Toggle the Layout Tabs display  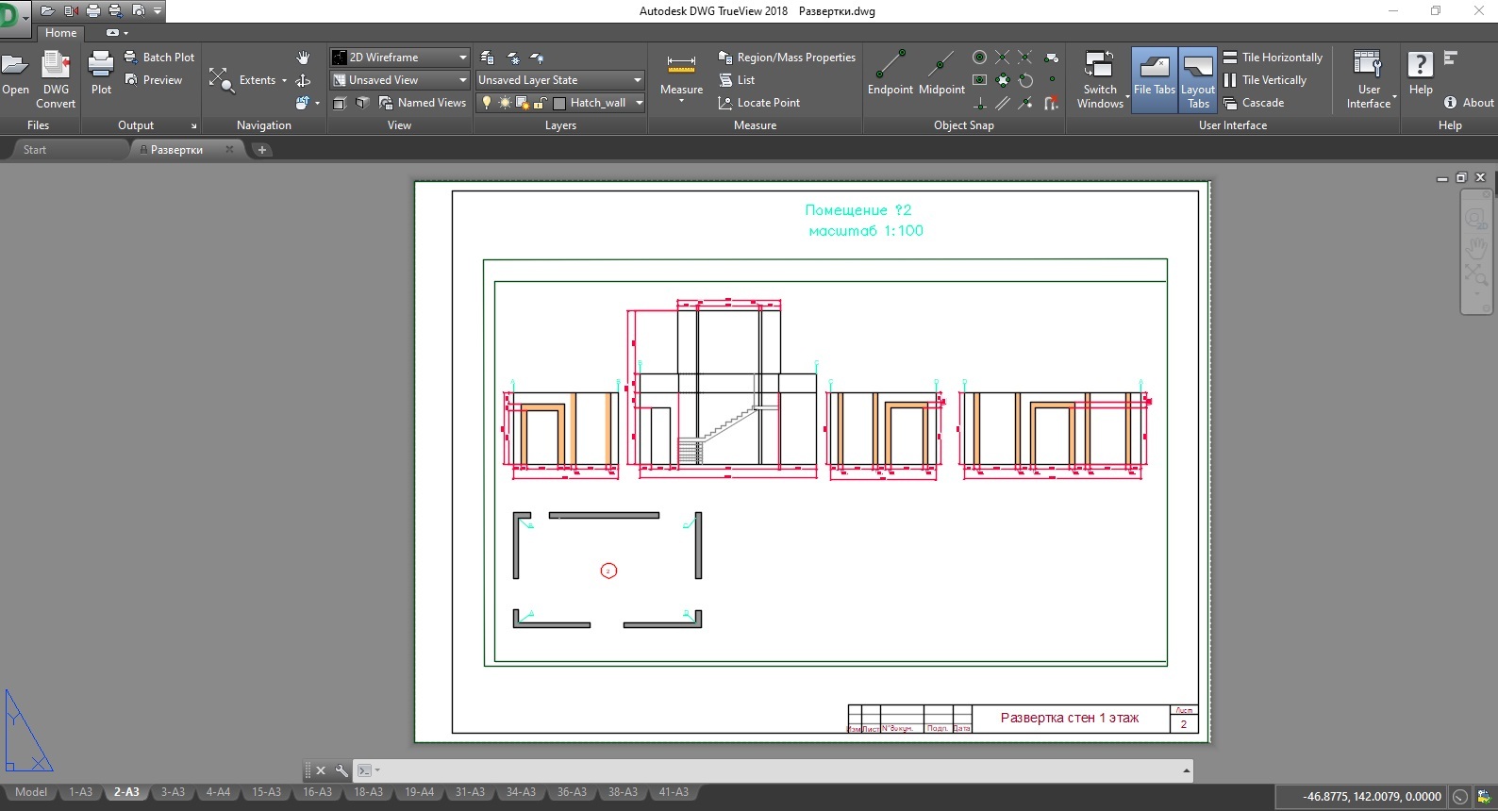click(1198, 79)
